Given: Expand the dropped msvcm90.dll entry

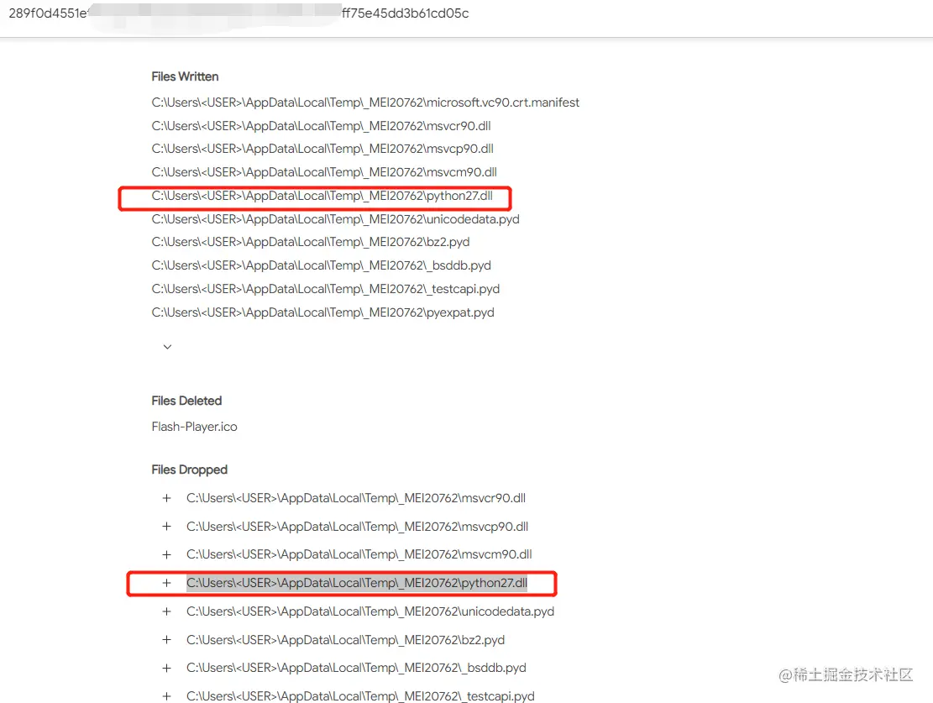Looking at the screenshot, I should coord(166,555).
